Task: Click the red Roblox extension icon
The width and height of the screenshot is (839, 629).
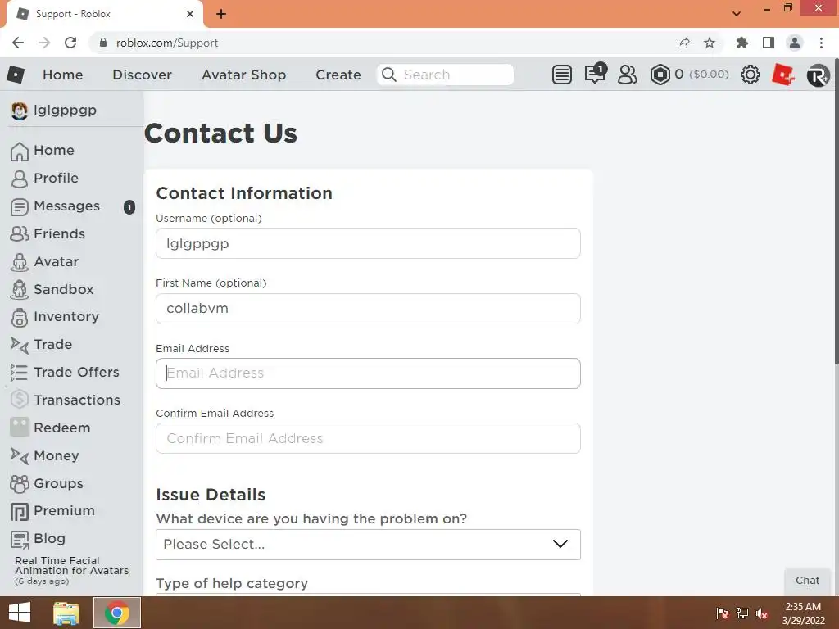Action: pos(782,75)
